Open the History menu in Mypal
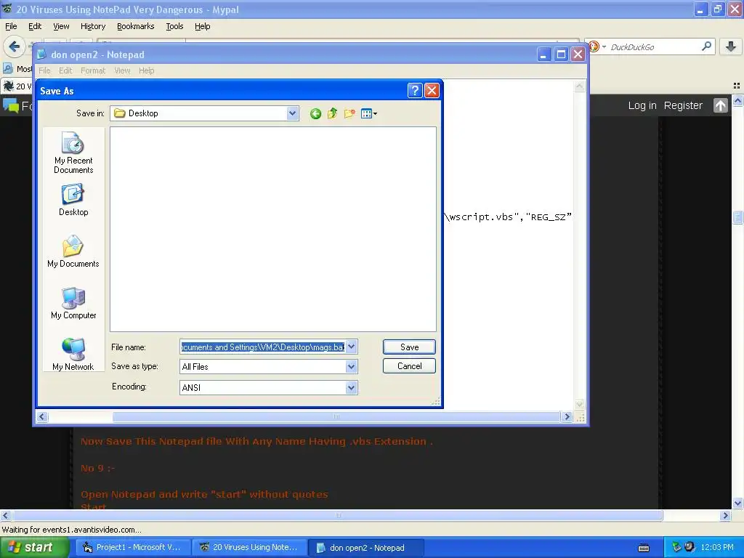The width and height of the screenshot is (744, 558). coord(92,26)
